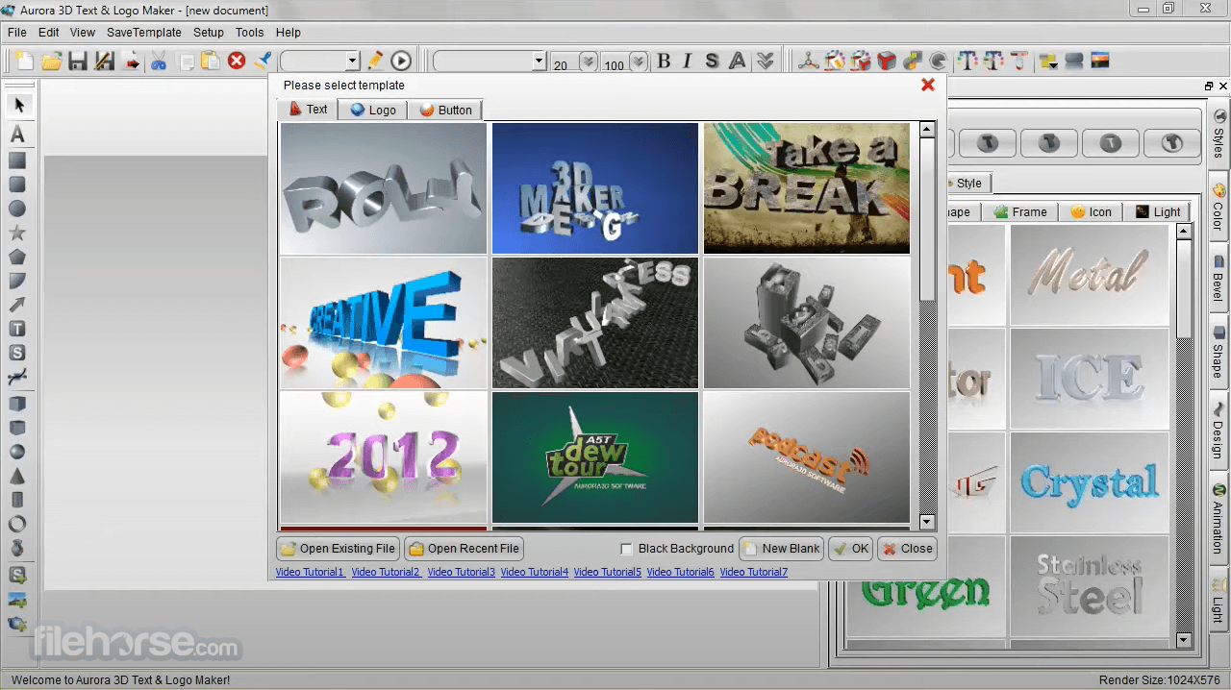Click the Export red arrow icon
Screen dimensions: 1231x690
point(133,61)
